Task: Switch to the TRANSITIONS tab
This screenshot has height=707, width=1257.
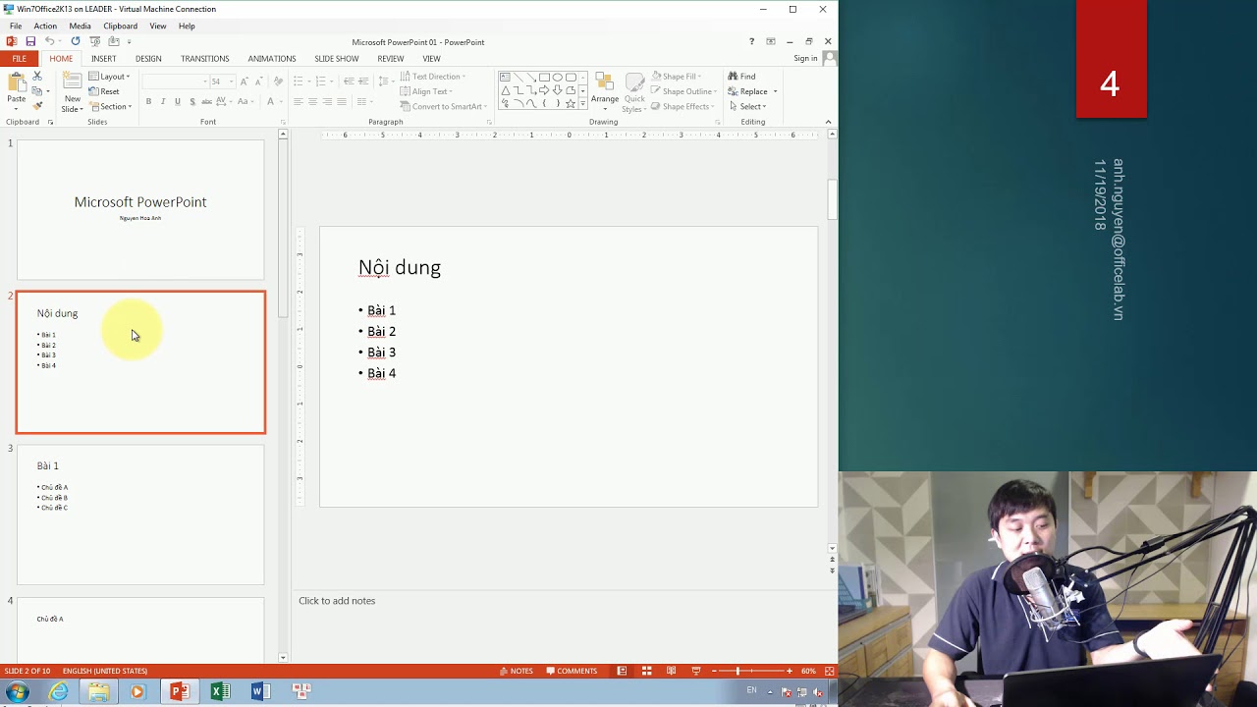Action: (x=204, y=59)
